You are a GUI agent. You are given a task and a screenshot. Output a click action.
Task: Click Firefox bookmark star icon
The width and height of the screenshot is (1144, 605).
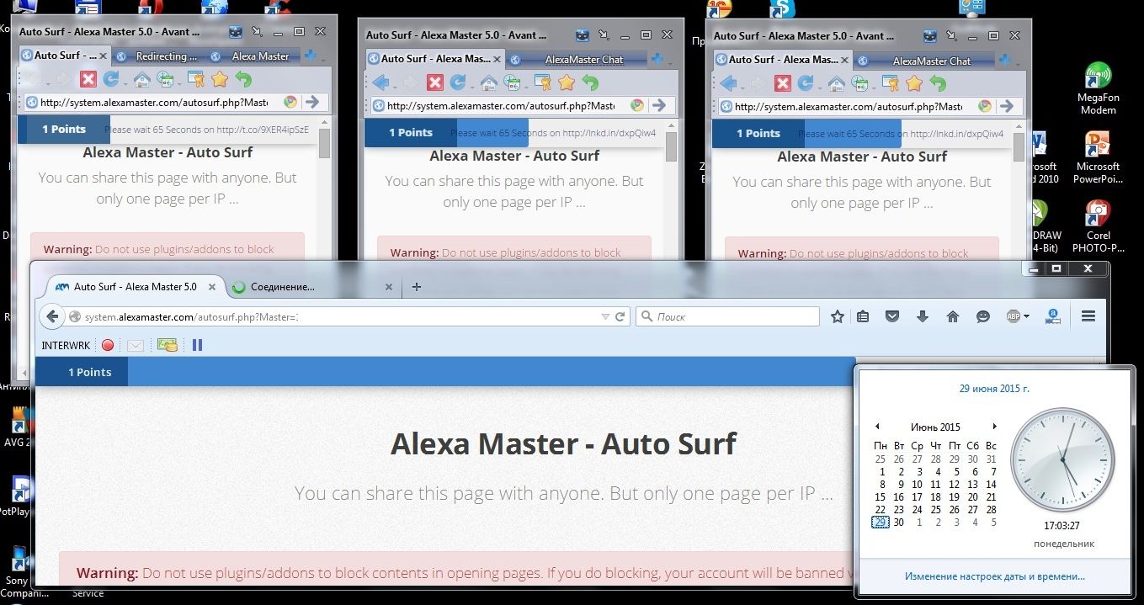coord(837,316)
